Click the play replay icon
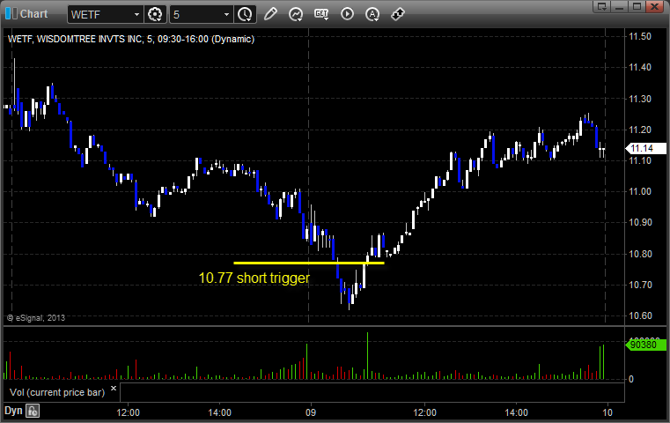 click(347, 14)
